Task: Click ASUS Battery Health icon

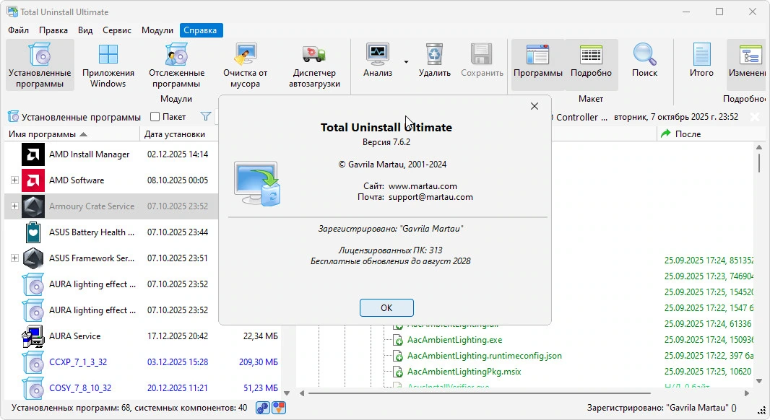Action: point(33,232)
